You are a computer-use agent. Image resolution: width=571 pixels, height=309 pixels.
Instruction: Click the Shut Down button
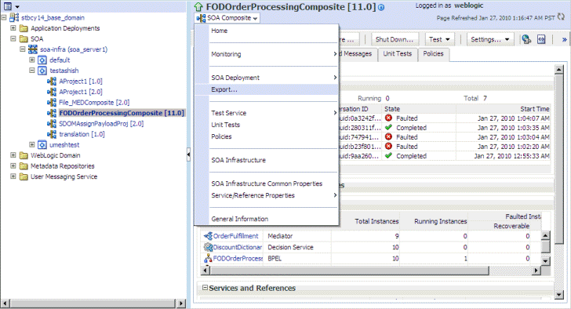click(395, 39)
